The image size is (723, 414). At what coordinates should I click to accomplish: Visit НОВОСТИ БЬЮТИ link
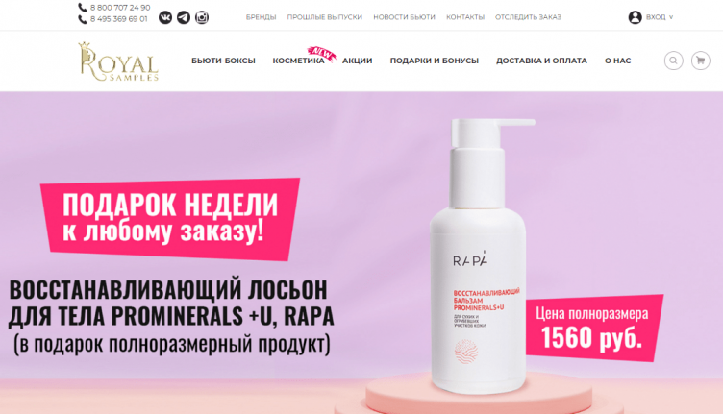tap(405, 17)
